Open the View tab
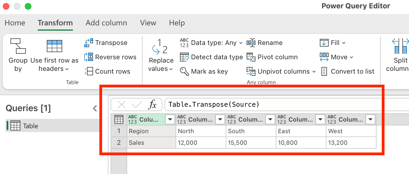Screen dimensions: 409x174 coord(148,23)
